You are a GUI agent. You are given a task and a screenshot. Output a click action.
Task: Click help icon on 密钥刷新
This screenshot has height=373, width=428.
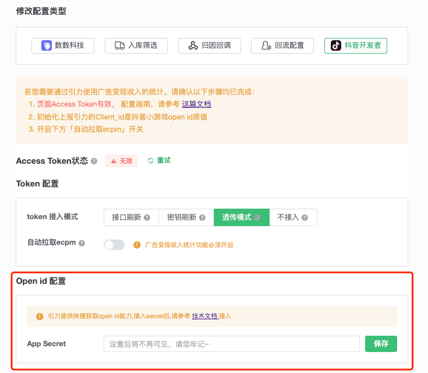pyautogui.click(x=202, y=217)
